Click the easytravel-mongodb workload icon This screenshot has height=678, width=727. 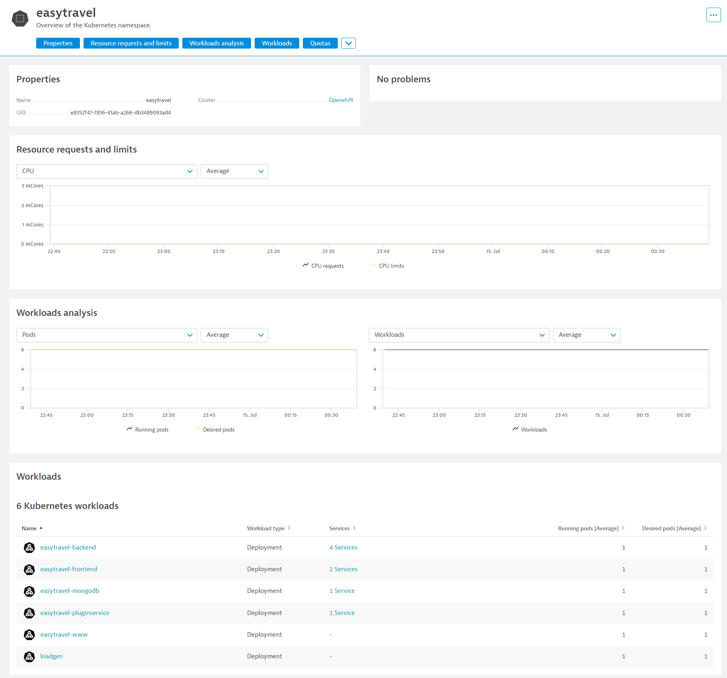(x=29, y=591)
